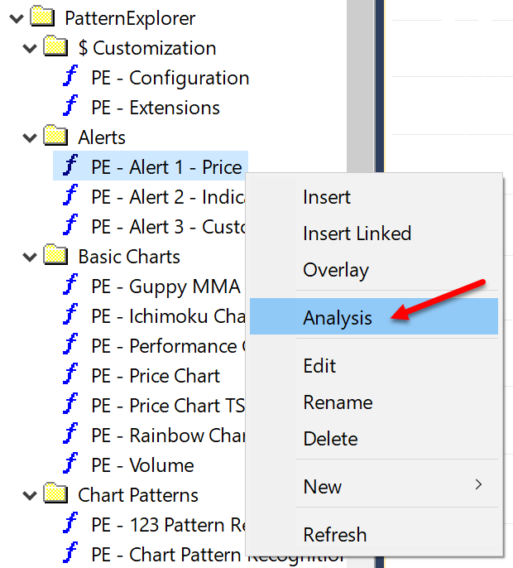Click the Basic Charts folder icon

click(x=55, y=256)
